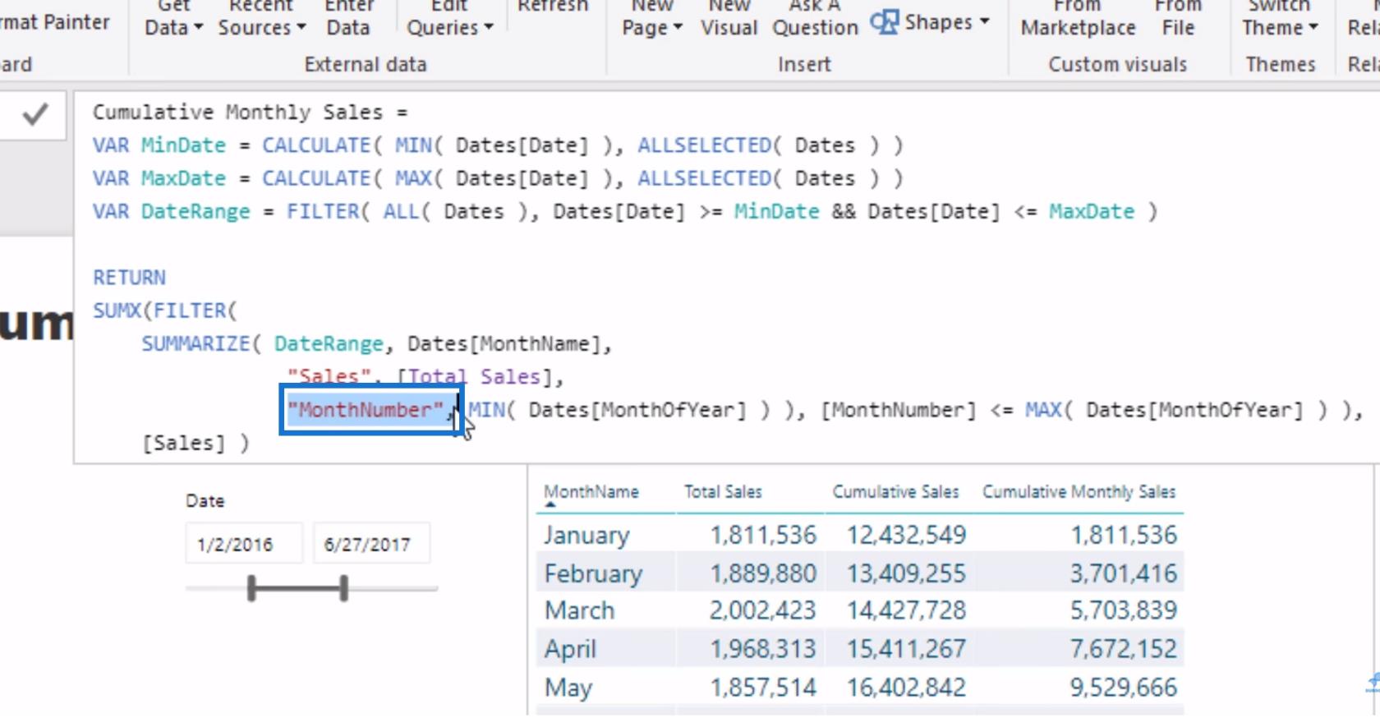Commit the formula with the checkmark

click(x=34, y=114)
